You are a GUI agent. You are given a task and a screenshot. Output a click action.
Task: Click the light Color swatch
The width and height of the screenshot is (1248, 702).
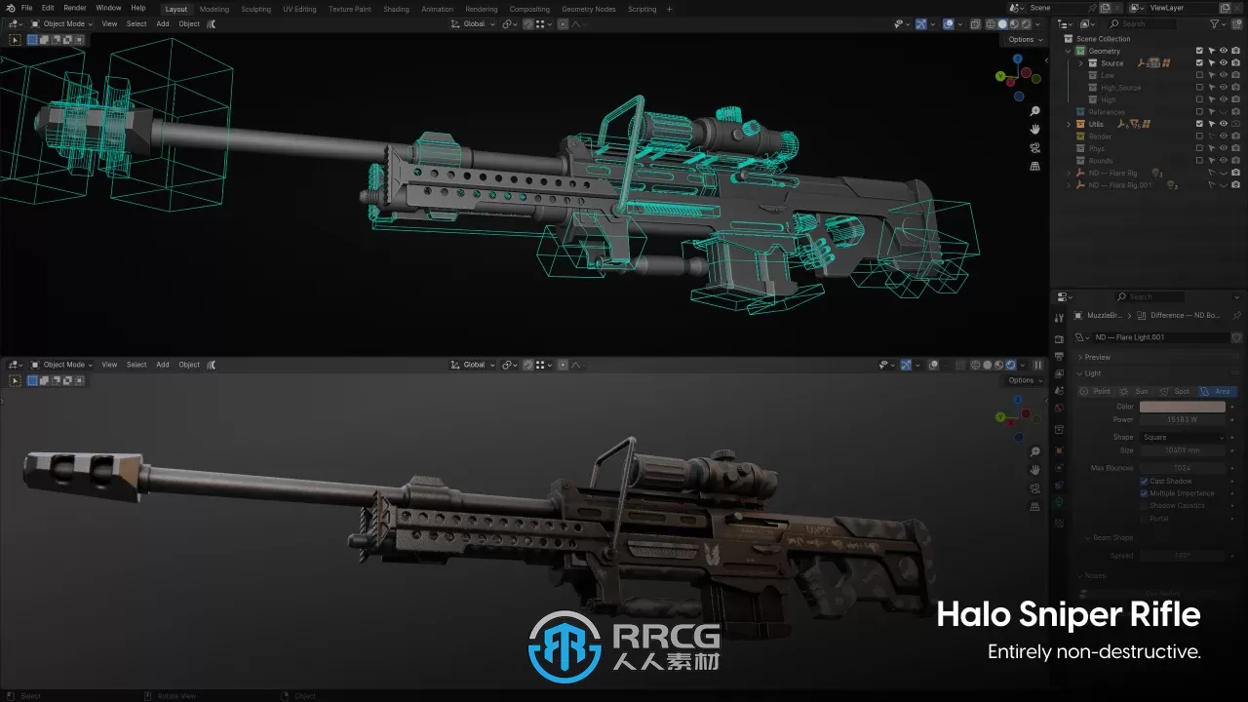pos(1182,407)
